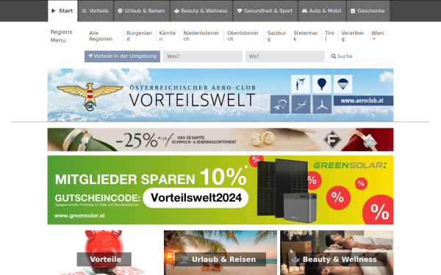Click the globe icon in Urlaub tab
Viewport: 441px width, 275px height.
[120, 11]
